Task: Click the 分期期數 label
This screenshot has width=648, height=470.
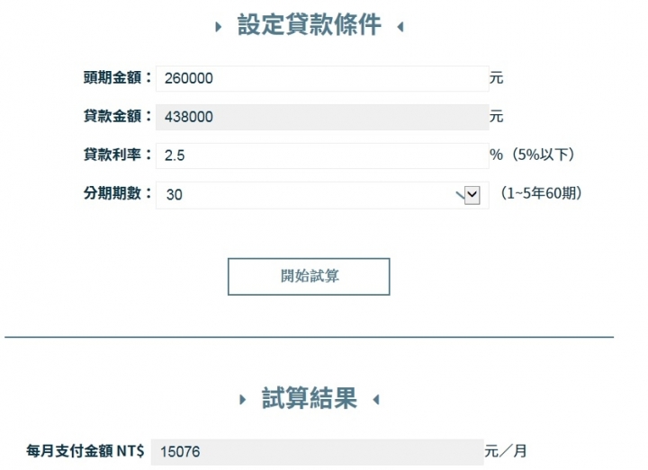Action: click(118, 193)
